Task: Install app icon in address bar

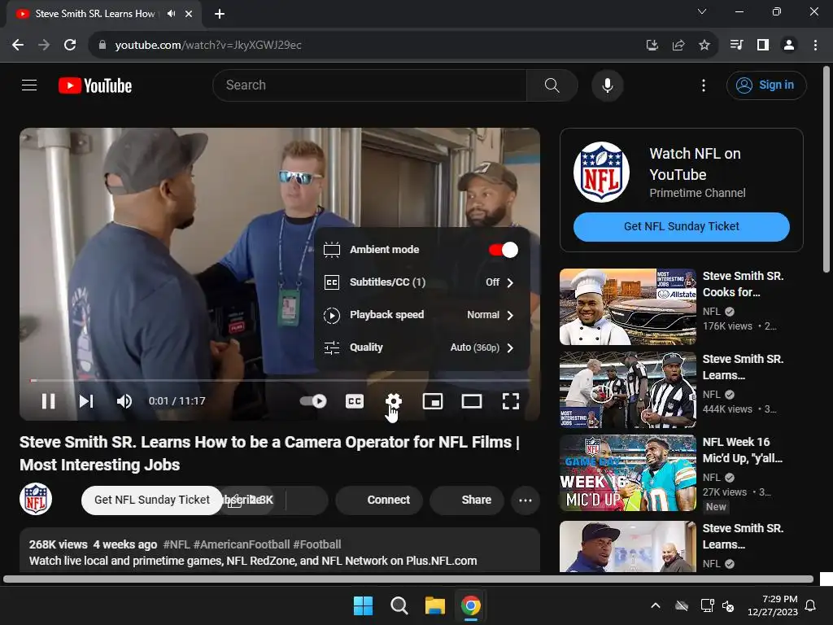Action: 652,46
